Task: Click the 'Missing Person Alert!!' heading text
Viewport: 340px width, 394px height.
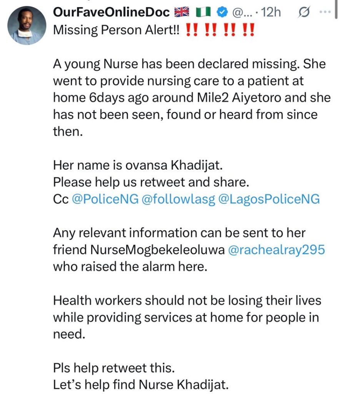Action: coord(117,30)
